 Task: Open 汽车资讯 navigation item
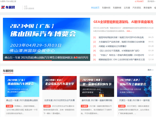(x=137, y=8)
